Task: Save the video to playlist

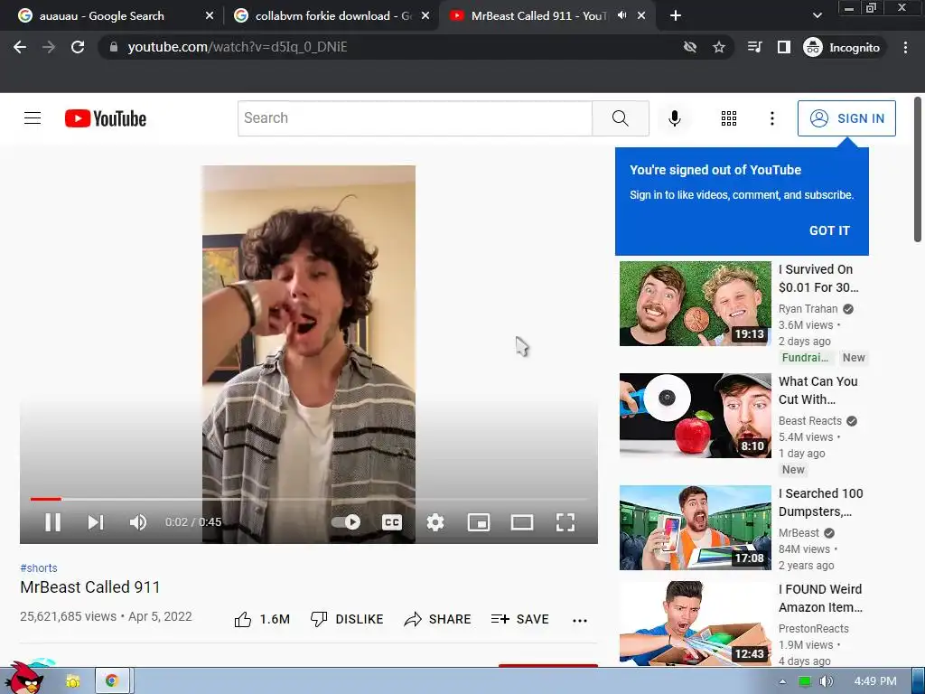Action: coord(519,619)
